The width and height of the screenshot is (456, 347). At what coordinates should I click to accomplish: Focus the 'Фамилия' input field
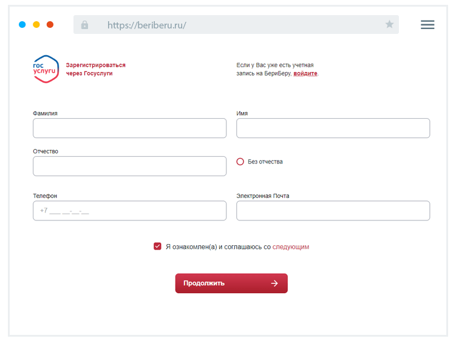pos(129,128)
